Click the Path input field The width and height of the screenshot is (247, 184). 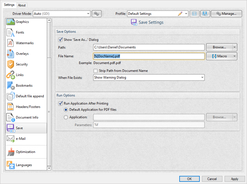149,47
